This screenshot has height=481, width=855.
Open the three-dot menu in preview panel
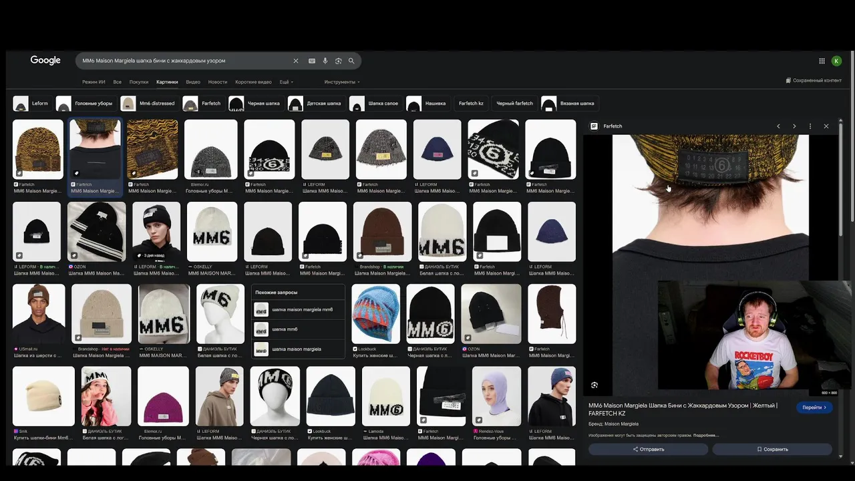click(x=810, y=126)
